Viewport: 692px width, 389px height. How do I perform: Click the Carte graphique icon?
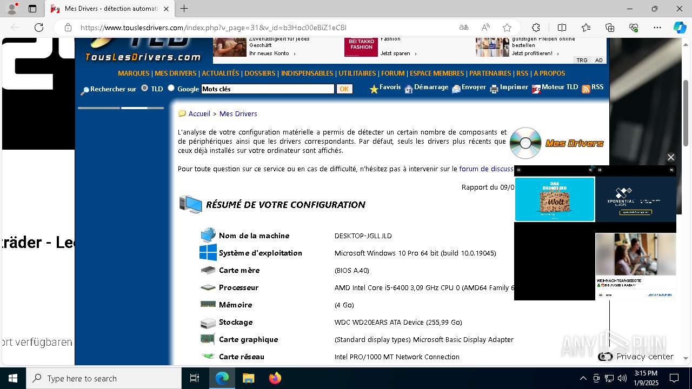click(x=208, y=339)
